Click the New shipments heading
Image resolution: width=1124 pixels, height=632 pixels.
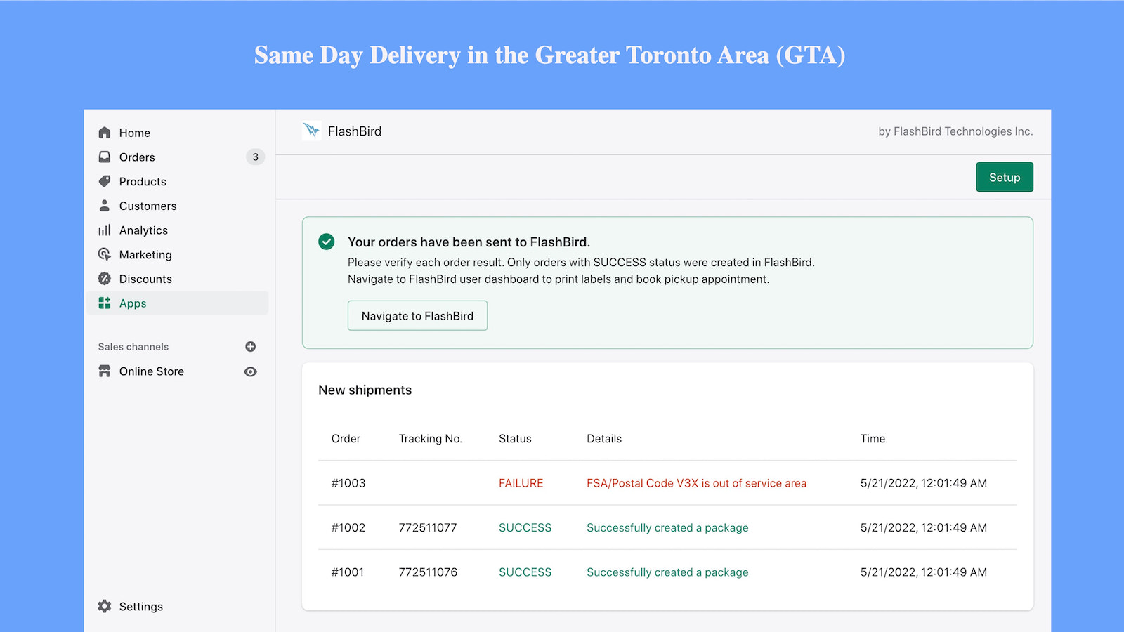pos(365,390)
